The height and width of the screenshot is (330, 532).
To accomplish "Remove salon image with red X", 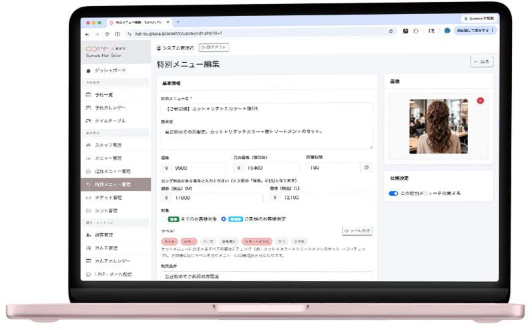I will point(480,101).
